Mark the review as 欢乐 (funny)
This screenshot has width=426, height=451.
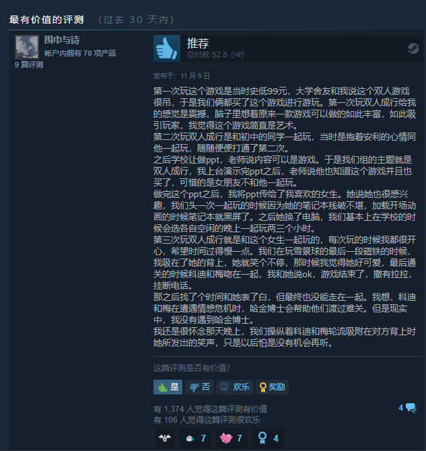click(x=235, y=387)
